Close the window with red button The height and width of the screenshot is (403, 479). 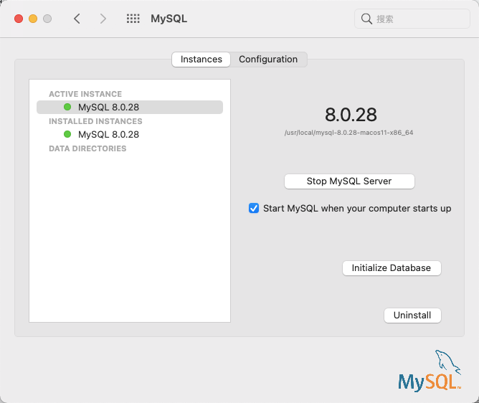19,19
